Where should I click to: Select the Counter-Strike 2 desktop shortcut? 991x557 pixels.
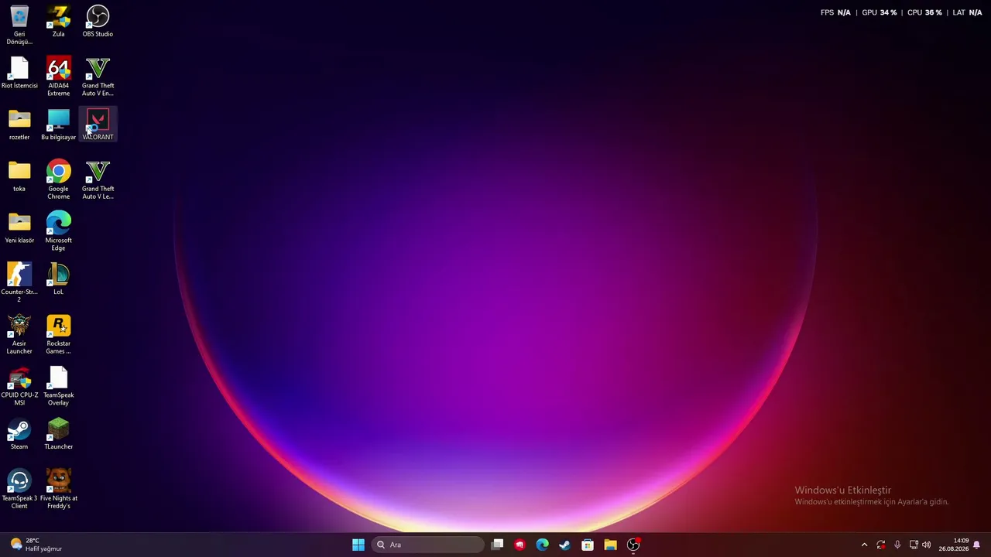(19, 282)
